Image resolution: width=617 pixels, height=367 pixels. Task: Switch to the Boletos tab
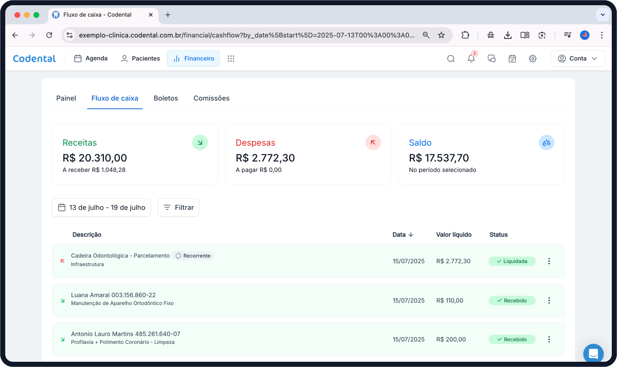tap(166, 98)
